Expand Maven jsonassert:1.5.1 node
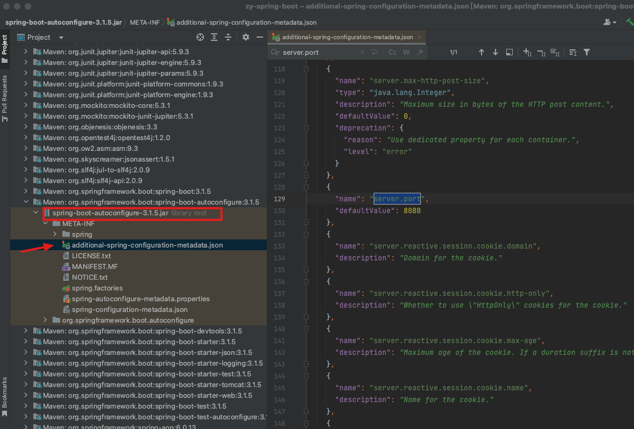Viewport: 634px width, 429px height. pos(26,159)
